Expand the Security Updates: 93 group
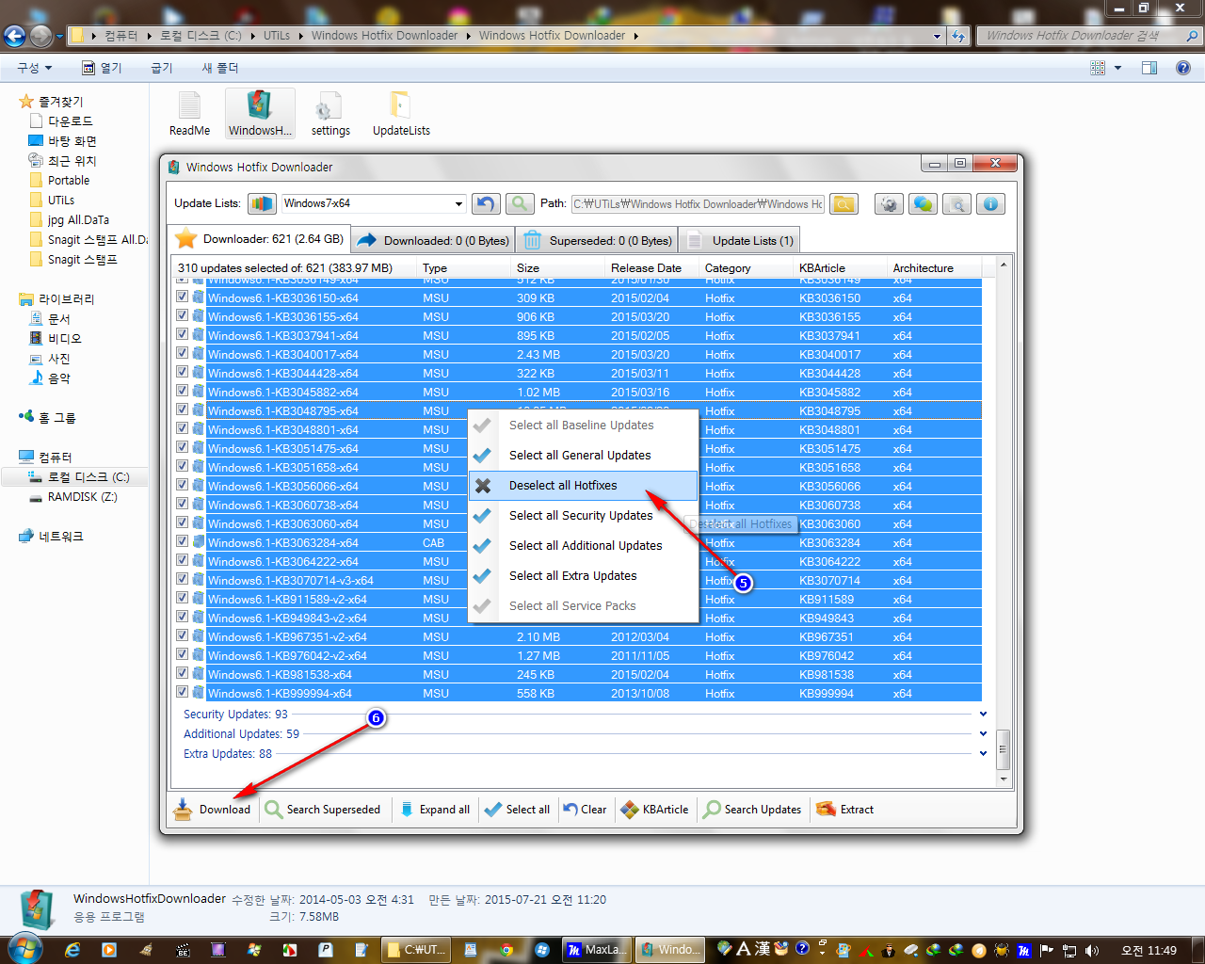Image resolution: width=1205 pixels, height=964 pixels. [983, 715]
